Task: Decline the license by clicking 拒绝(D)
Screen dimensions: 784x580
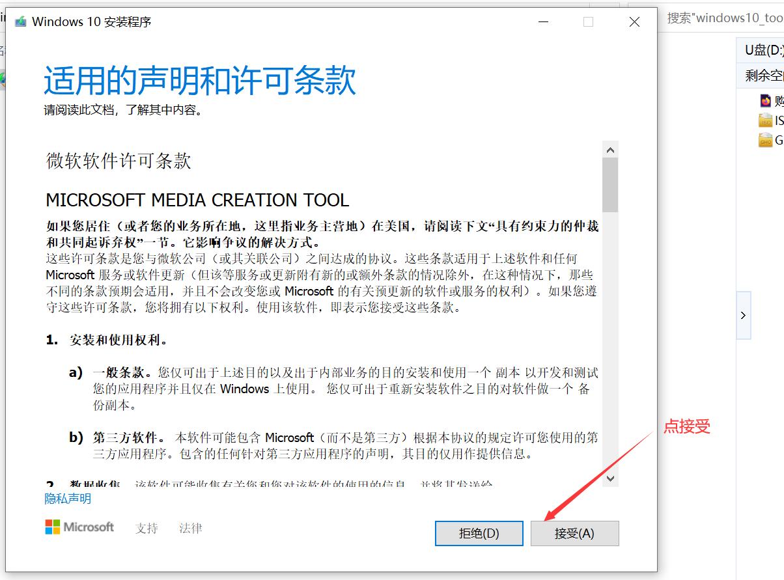Action: click(x=479, y=533)
